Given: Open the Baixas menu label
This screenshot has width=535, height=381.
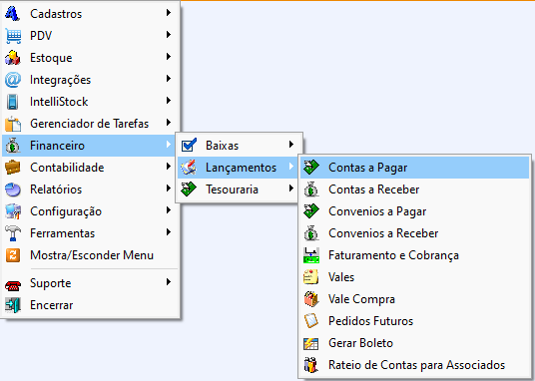Looking at the screenshot, I should click(223, 146).
